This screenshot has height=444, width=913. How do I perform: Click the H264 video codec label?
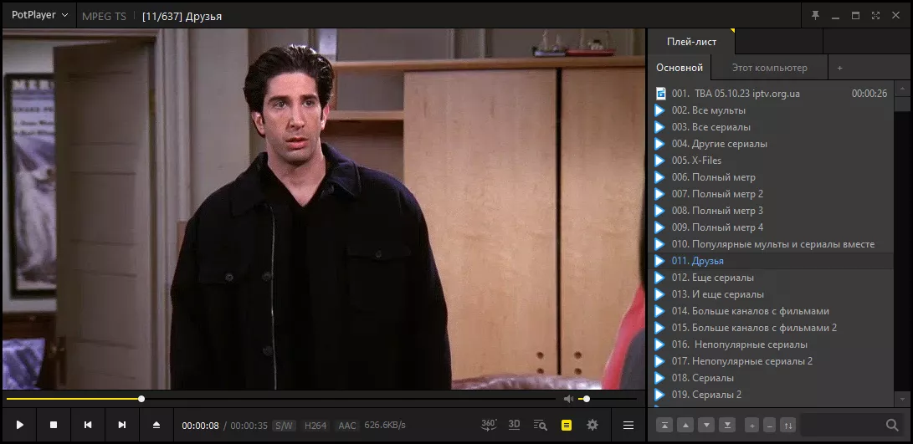pyautogui.click(x=315, y=426)
